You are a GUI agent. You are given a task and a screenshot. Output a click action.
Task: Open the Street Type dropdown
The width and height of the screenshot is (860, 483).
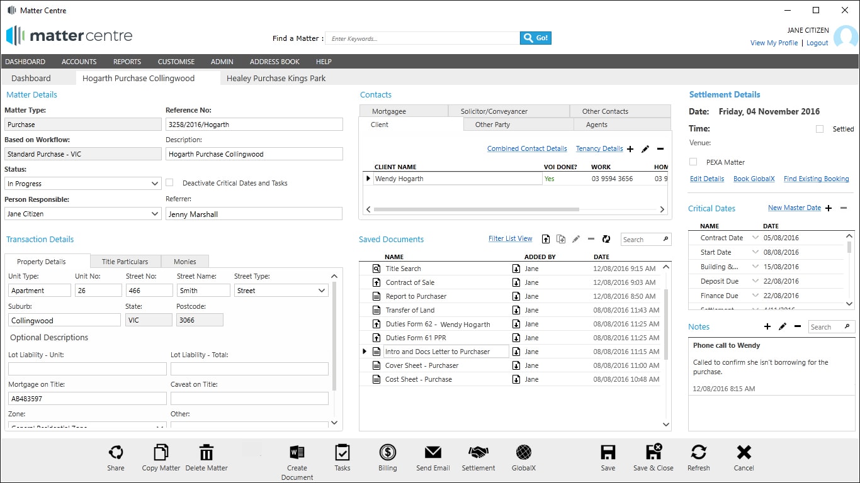(x=281, y=291)
